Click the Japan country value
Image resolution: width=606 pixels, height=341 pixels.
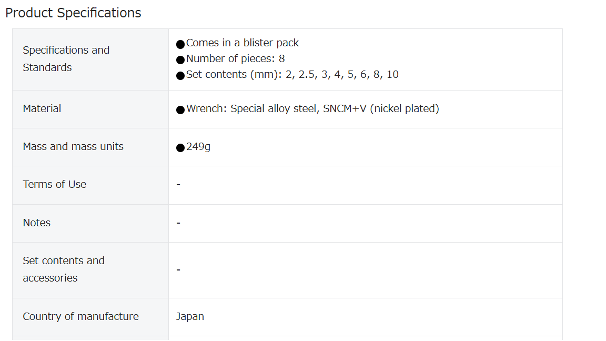(190, 316)
